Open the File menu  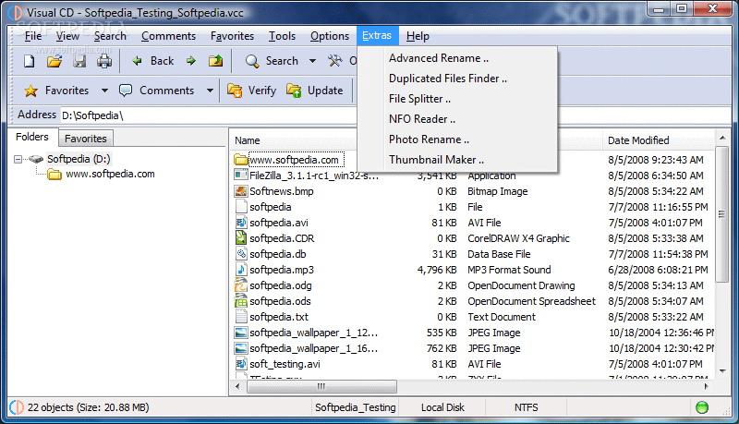(x=33, y=36)
